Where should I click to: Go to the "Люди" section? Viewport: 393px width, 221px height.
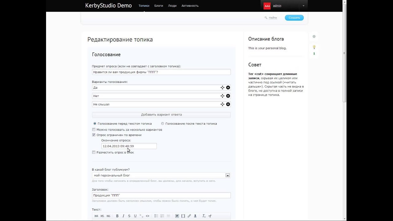tap(172, 6)
